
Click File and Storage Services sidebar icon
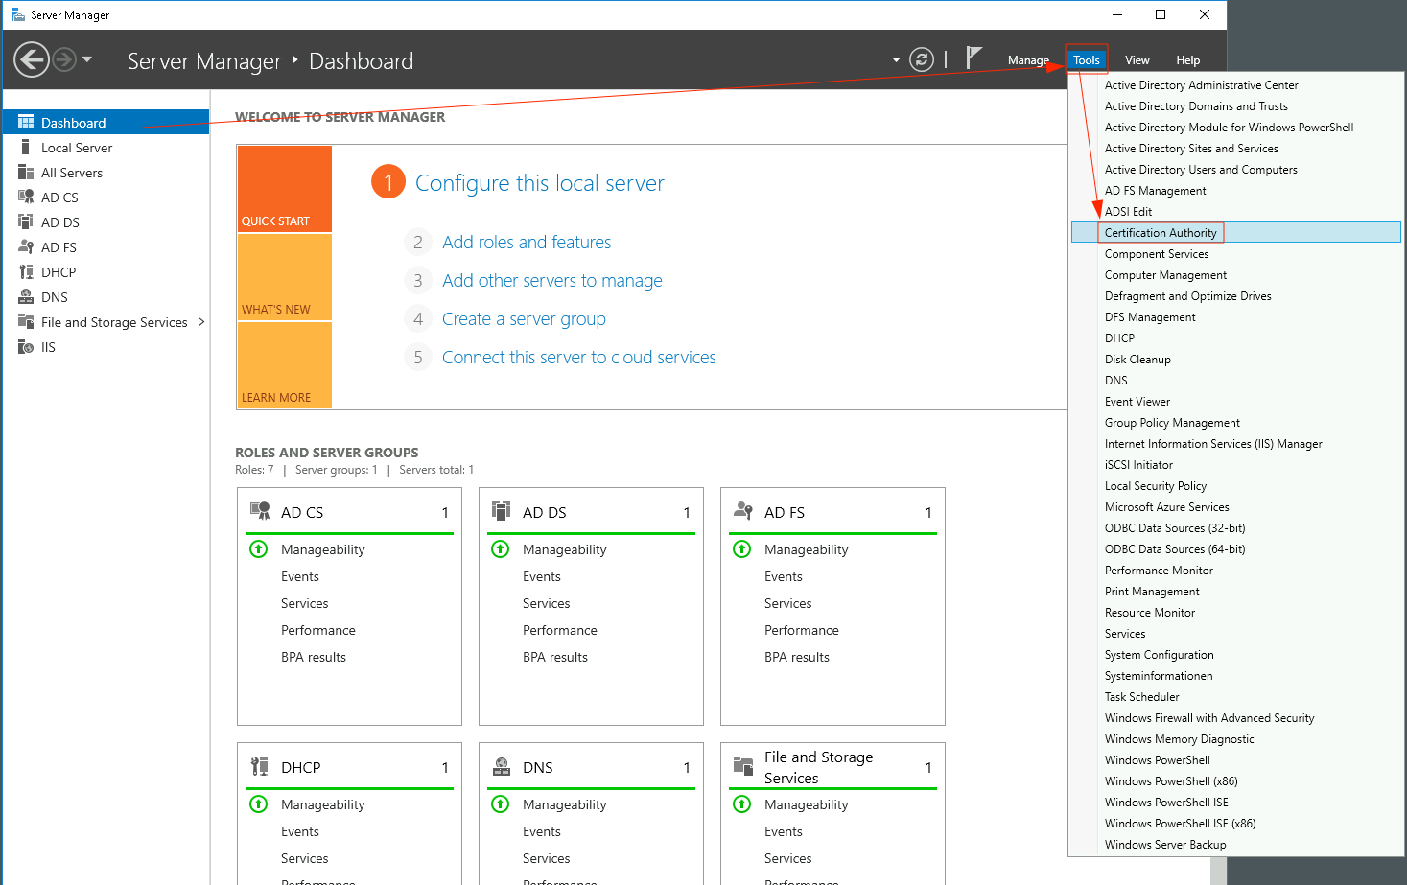point(26,321)
